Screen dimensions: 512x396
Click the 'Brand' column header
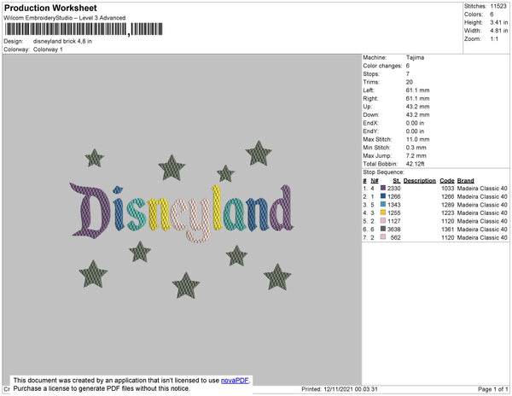tap(466, 181)
